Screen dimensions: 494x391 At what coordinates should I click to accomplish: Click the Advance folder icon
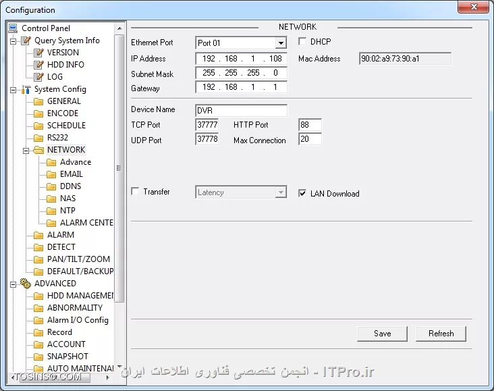(x=51, y=162)
